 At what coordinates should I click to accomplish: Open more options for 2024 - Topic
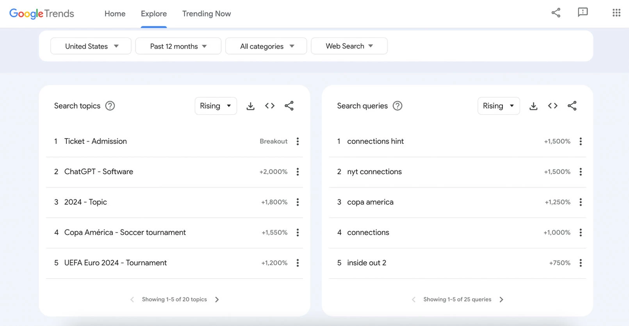click(x=298, y=202)
